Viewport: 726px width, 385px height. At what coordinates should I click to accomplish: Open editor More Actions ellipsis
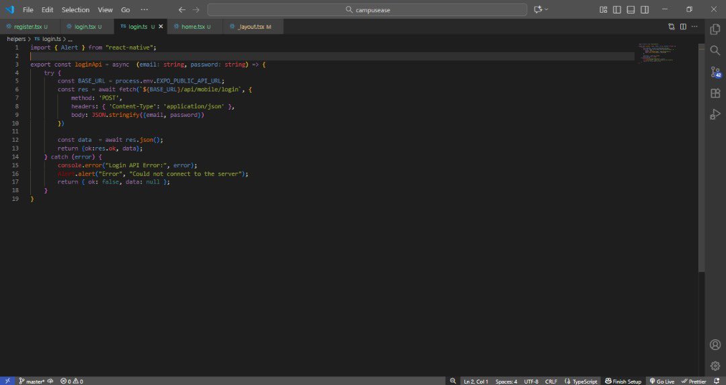(x=694, y=27)
